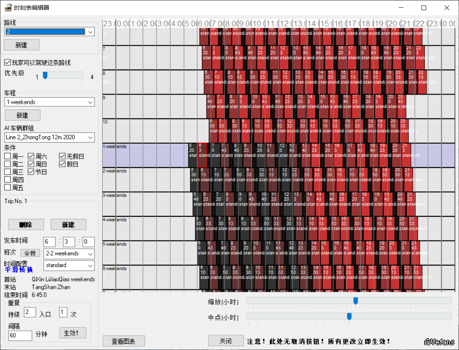This screenshot has width=459, height=350.
Task: Click the timetable editor app icon in title bar
Action: 7,7
